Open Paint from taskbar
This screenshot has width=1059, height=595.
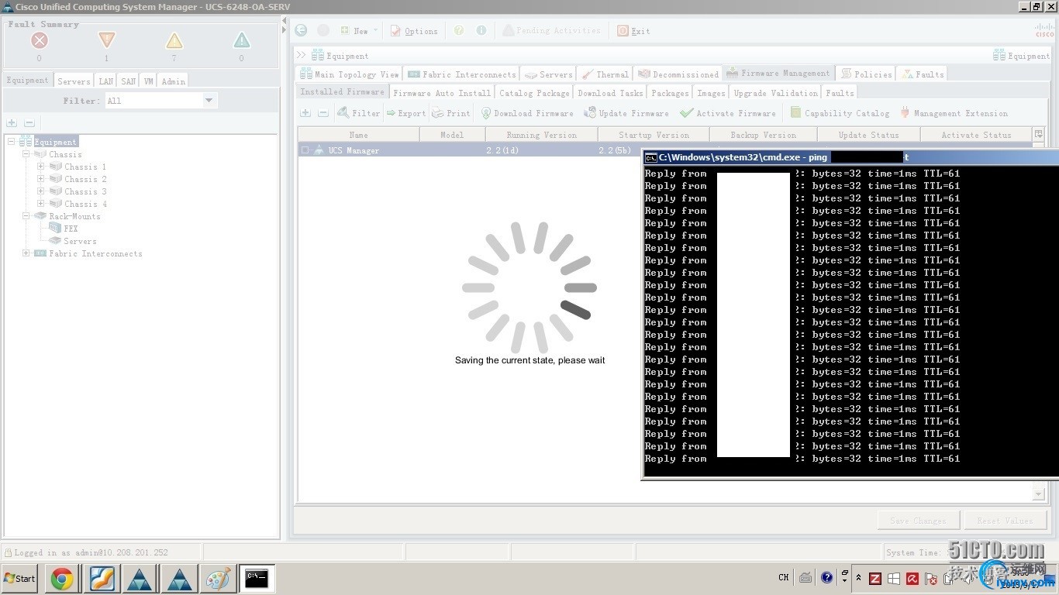click(218, 579)
